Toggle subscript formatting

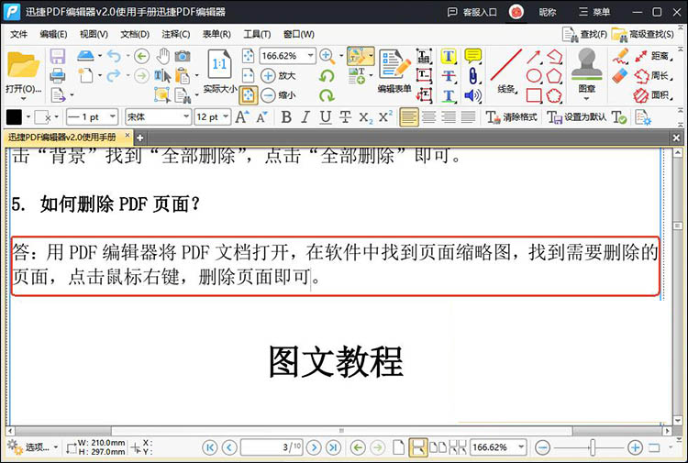[x=365, y=117]
